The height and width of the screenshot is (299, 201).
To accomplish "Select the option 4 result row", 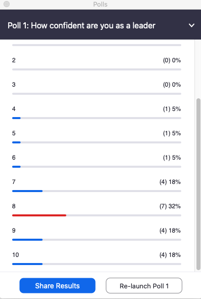I will click(x=97, y=113).
